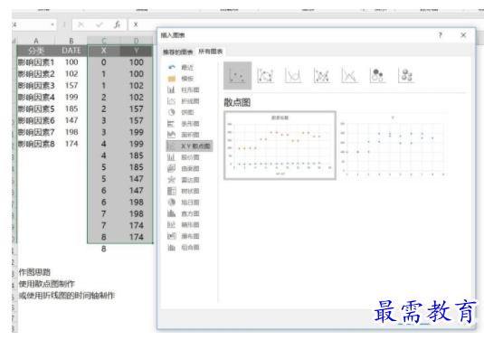Screen dimensions: 484x340
Task: Click cell 影响因素3
Action: point(36,86)
